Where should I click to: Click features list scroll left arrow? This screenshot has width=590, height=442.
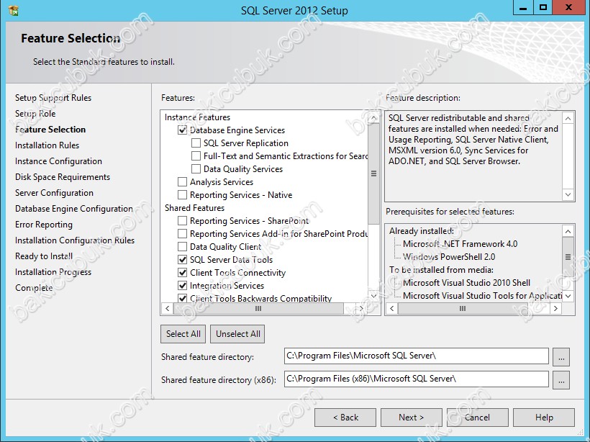click(168, 309)
